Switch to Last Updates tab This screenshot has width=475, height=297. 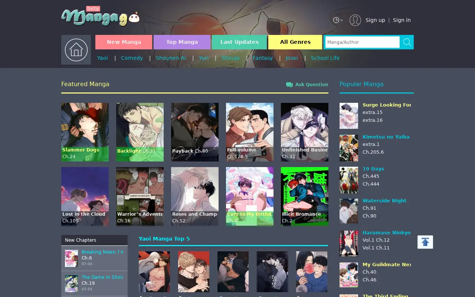[239, 42]
